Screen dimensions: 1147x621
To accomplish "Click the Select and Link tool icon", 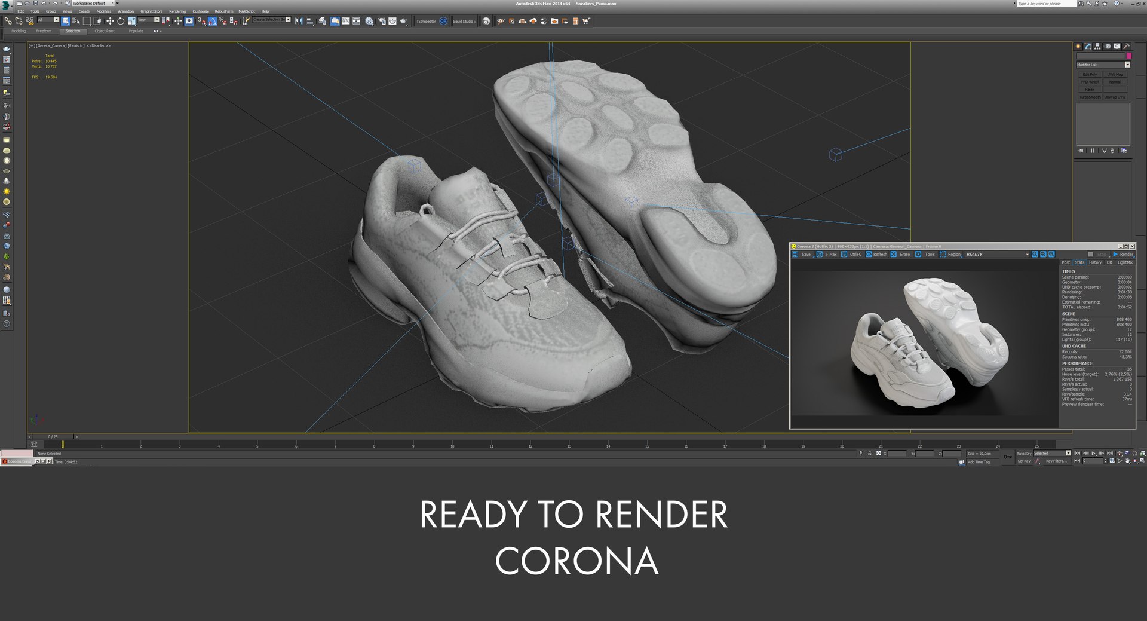I will (8, 21).
